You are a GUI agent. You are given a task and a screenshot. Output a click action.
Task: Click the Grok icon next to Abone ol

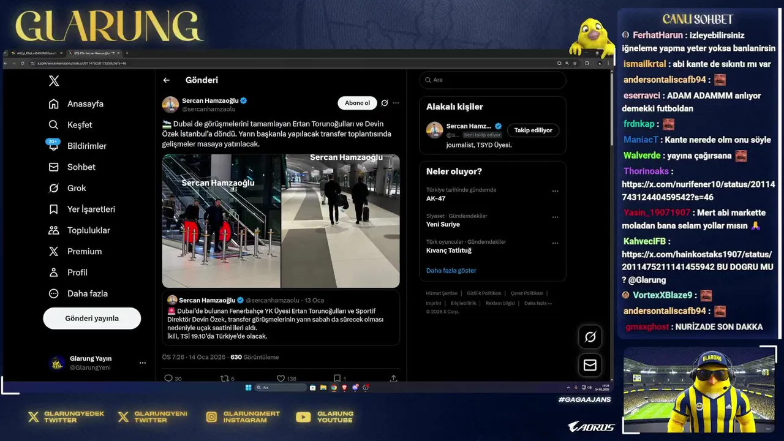pos(384,103)
